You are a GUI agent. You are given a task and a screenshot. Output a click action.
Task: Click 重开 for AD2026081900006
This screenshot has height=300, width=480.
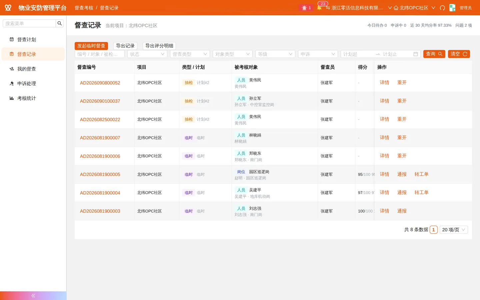402,156
